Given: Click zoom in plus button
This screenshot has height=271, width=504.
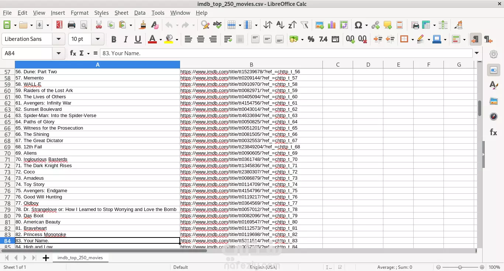Looking at the screenshot, I should coord(482,267).
